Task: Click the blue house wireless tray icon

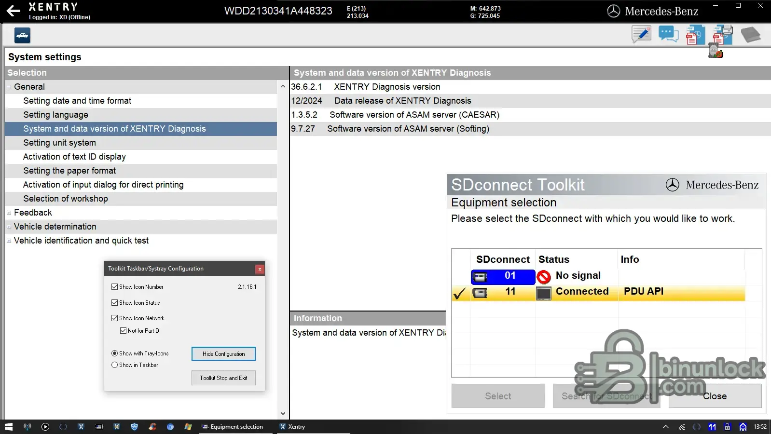Action: 743,427
